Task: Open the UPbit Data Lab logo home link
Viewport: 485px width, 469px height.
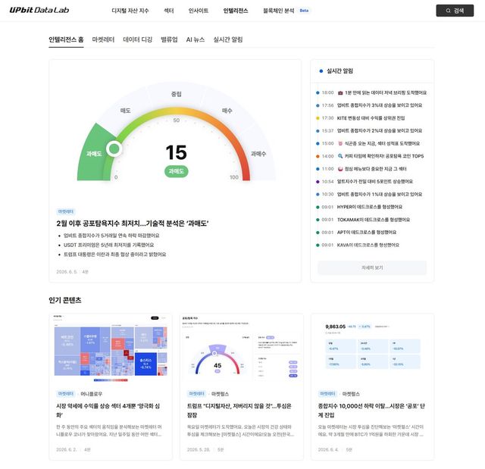Action: coord(39,10)
